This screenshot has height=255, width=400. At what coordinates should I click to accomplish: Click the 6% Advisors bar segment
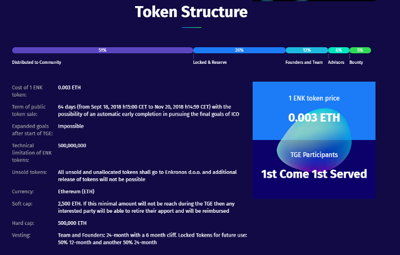click(x=338, y=50)
